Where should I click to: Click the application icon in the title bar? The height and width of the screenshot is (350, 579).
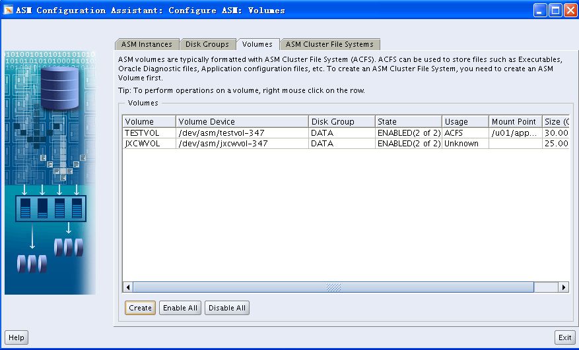coord(8,10)
